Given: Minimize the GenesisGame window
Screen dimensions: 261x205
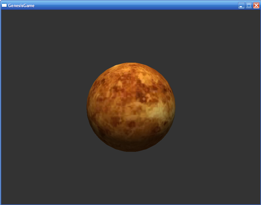Looking at the screenshot, I should [x=241, y=6].
